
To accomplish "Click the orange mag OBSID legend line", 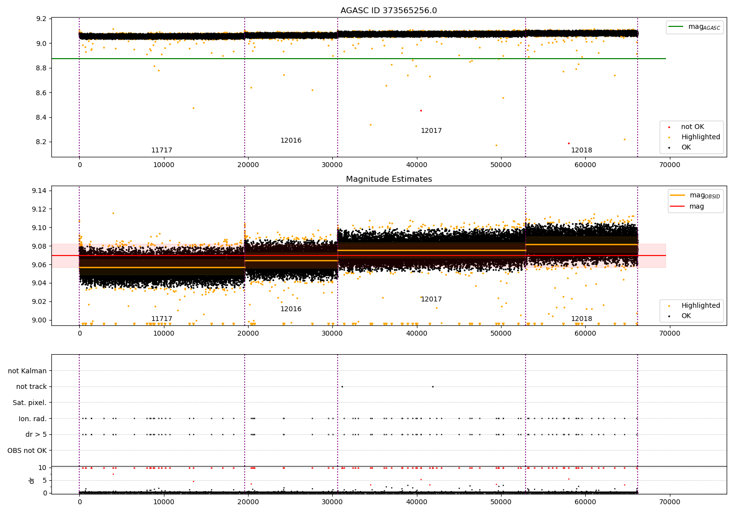I will click(x=678, y=195).
